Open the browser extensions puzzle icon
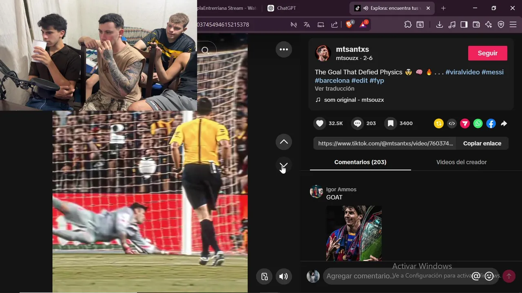Viewport: 522px width, 293px height. coord(408,24)
